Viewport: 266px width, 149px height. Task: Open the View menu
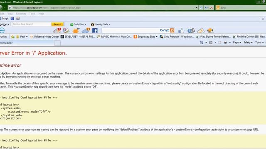click(10, 14)
